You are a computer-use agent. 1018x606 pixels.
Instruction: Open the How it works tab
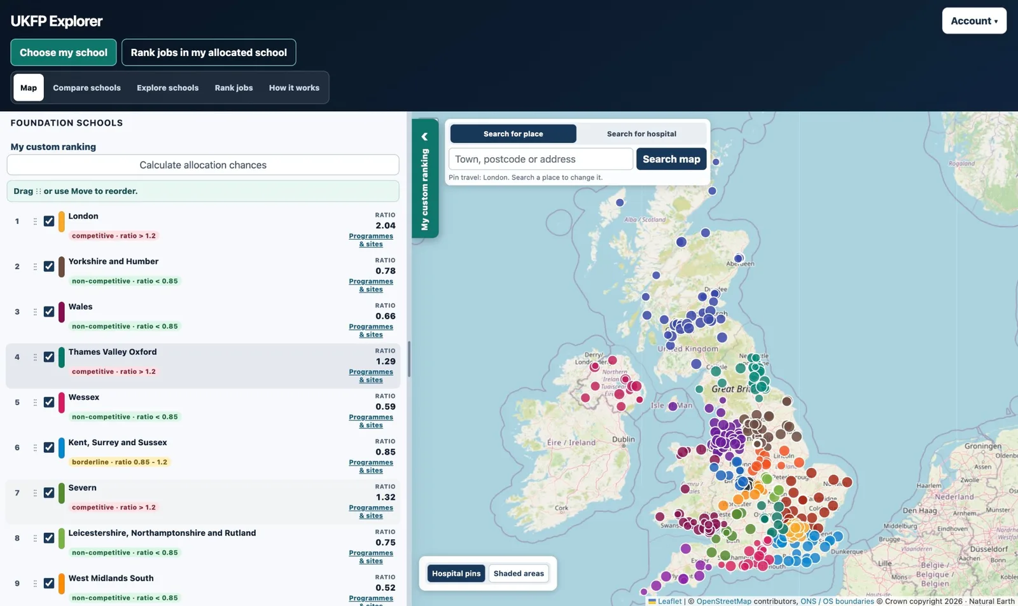pos(294,88)
